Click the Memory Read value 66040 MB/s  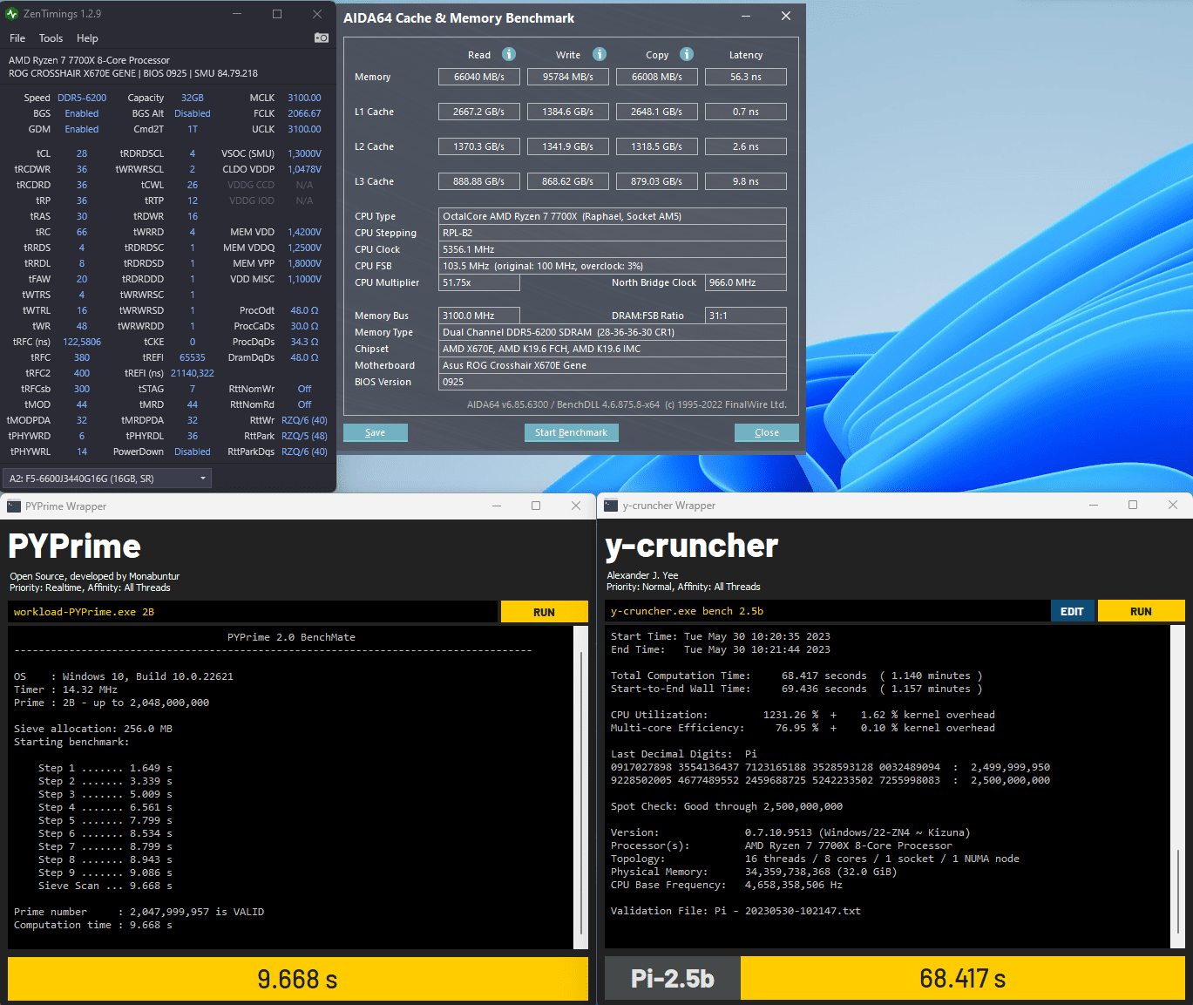(x=479, y=77)
